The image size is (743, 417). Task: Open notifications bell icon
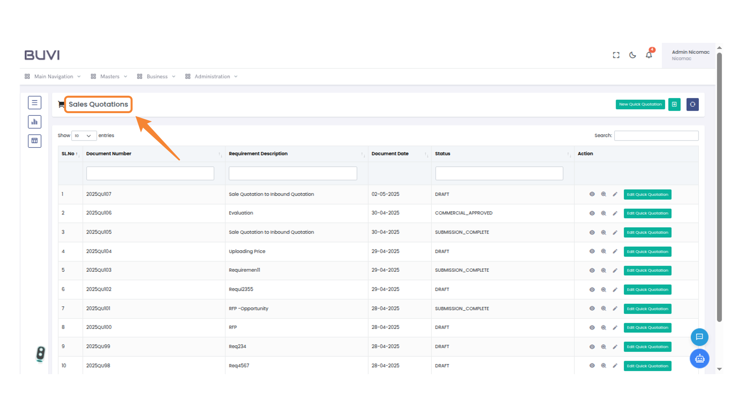click(x=649, y=55)
